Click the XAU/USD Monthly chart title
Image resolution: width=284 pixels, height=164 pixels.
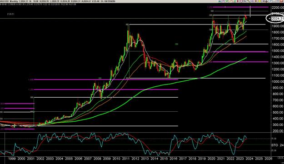pyautogui.click(x=9, y=2)
